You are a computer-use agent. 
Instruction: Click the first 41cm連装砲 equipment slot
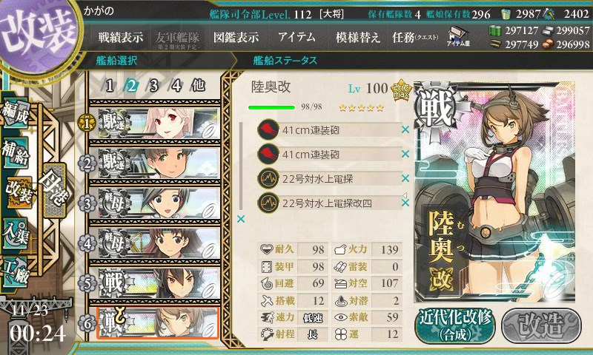(x=328, y=130)
